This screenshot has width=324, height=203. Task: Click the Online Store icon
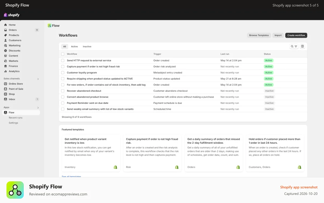5,84
